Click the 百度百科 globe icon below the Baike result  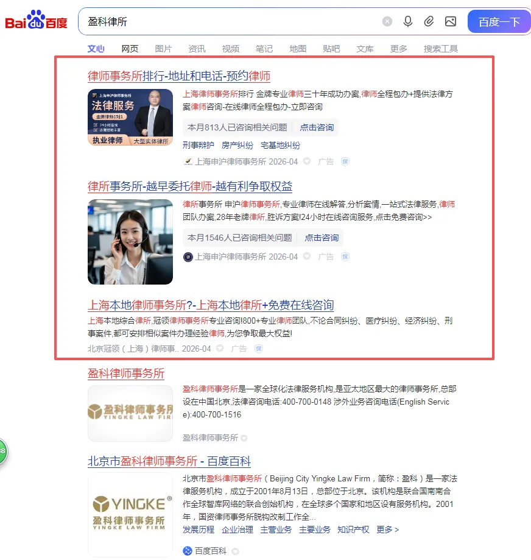click(x=188, y=551)
